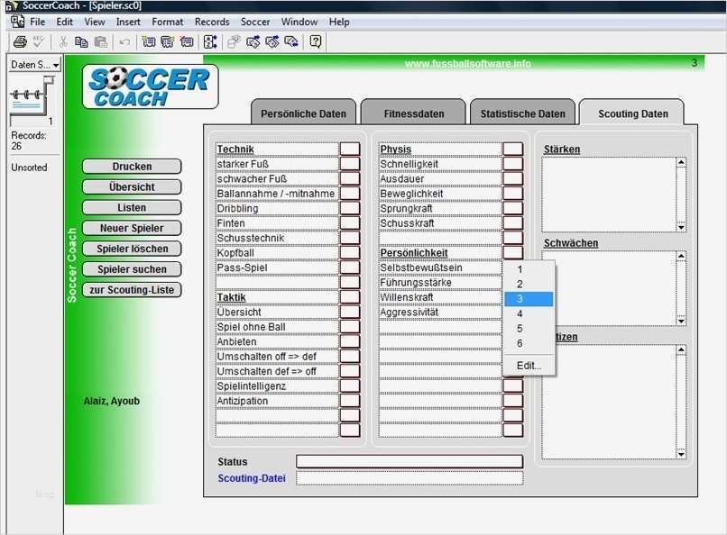
Task: Click into the Stärken text area
Action: (x=608, y=195)
